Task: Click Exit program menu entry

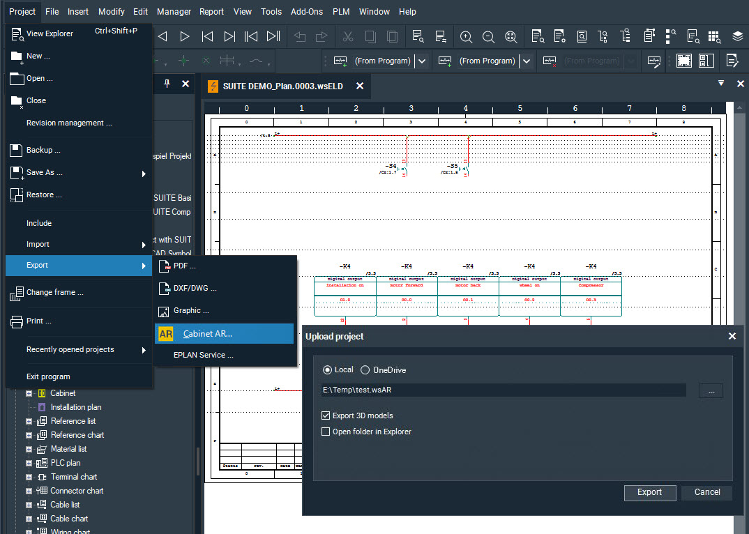Action: 79,376
